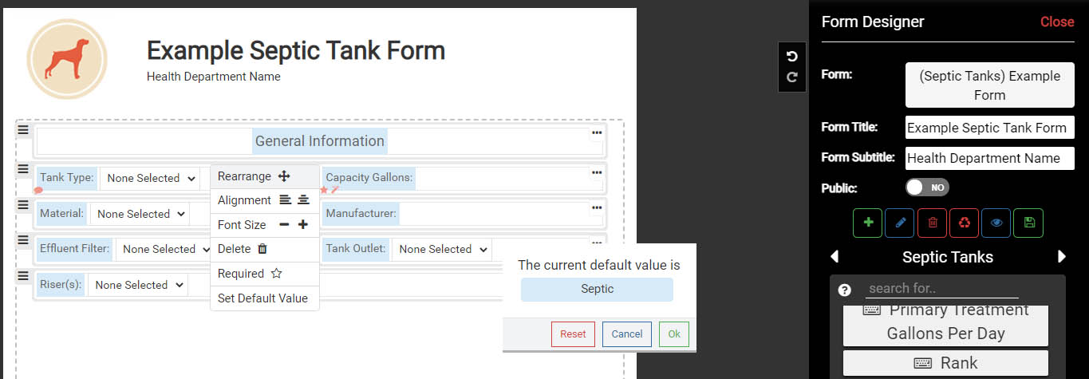Open the Tank Outlet dropdown
The image size is (1089, 379).
(441, 249)
